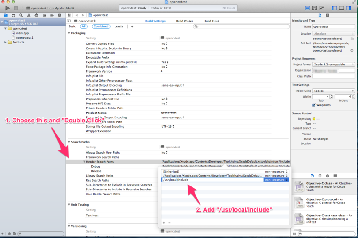Toggle projects and targets list icon

(69, 21)
